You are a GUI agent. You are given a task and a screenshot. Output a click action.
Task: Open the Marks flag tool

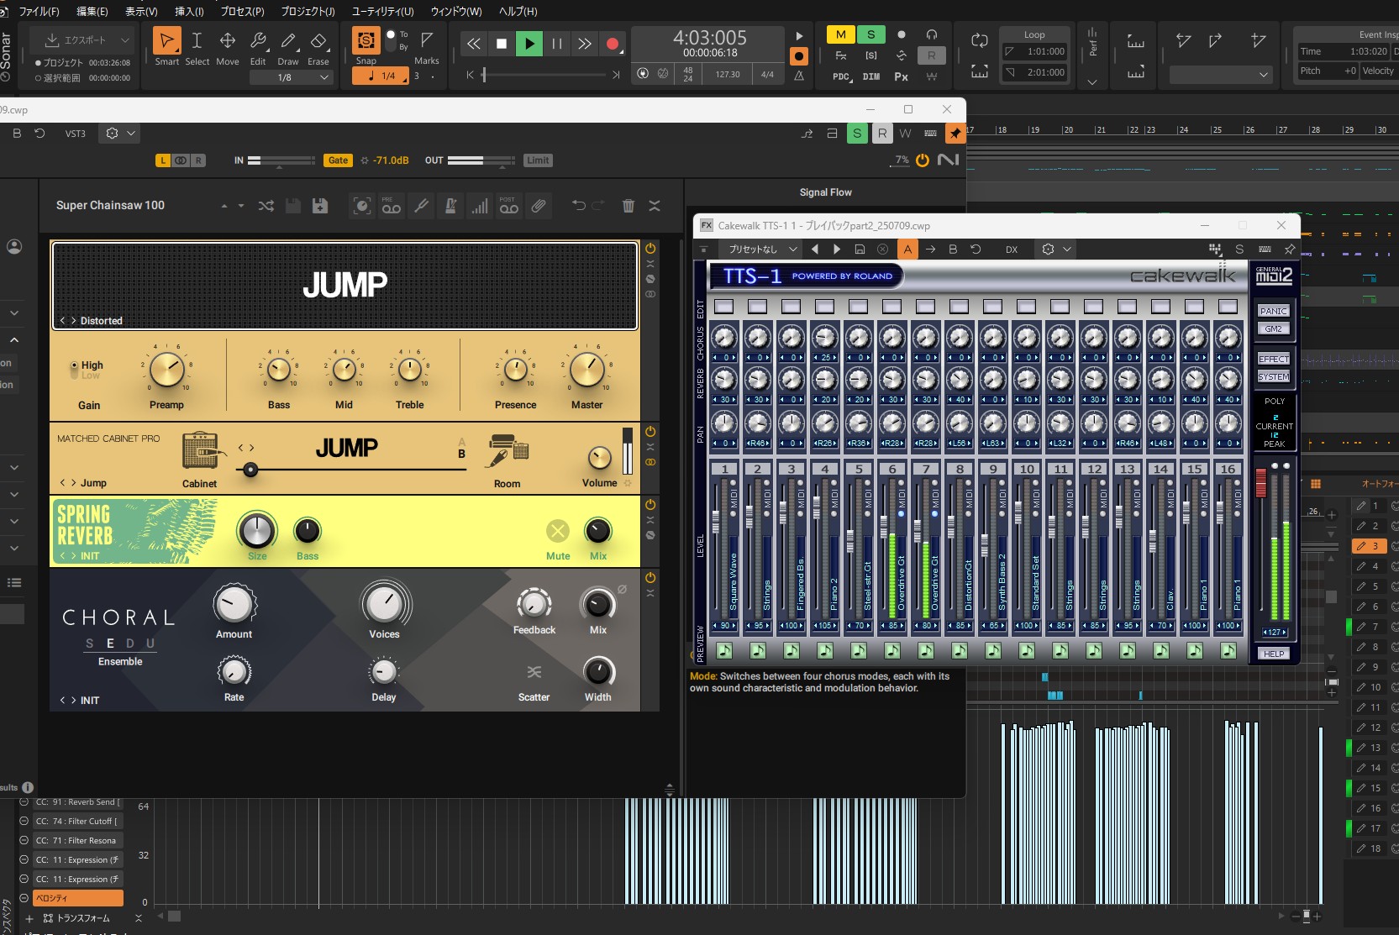click(427, 39)
